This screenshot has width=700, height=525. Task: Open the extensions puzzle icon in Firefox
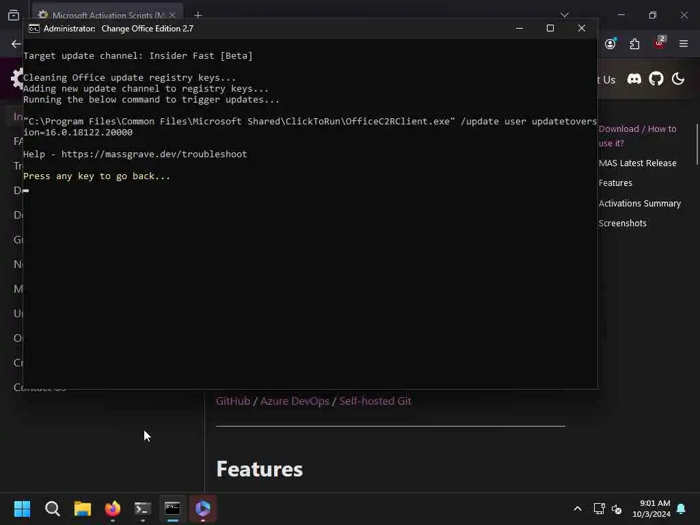pos(634,44)
